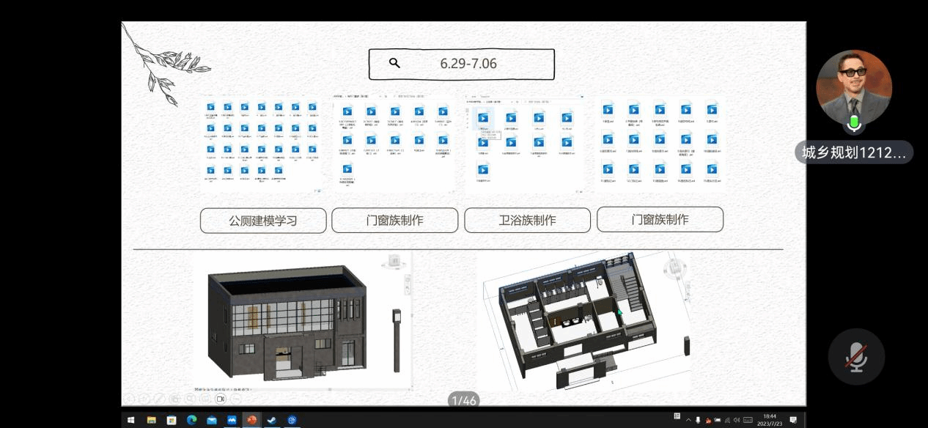This screenshot has height=428, width=928.
Task: Click the 1/46 slide page indicator
Action: tap(463, 400)
